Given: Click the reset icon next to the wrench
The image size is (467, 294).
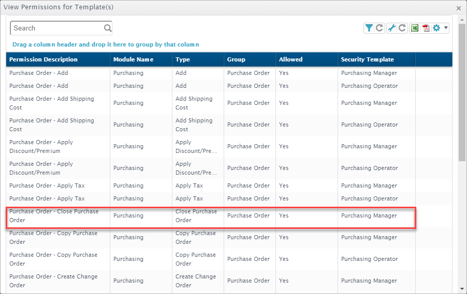Looking at the screenshot, I should (x=402, y=28).
